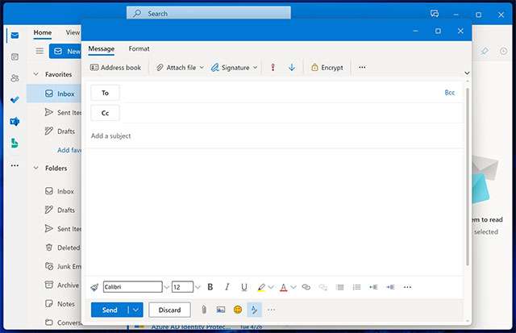
Task: Open the font size dropdown arrow
Action: click(198, 287)
